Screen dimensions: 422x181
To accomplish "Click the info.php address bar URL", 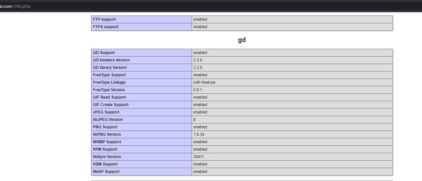I will point(15,6).
